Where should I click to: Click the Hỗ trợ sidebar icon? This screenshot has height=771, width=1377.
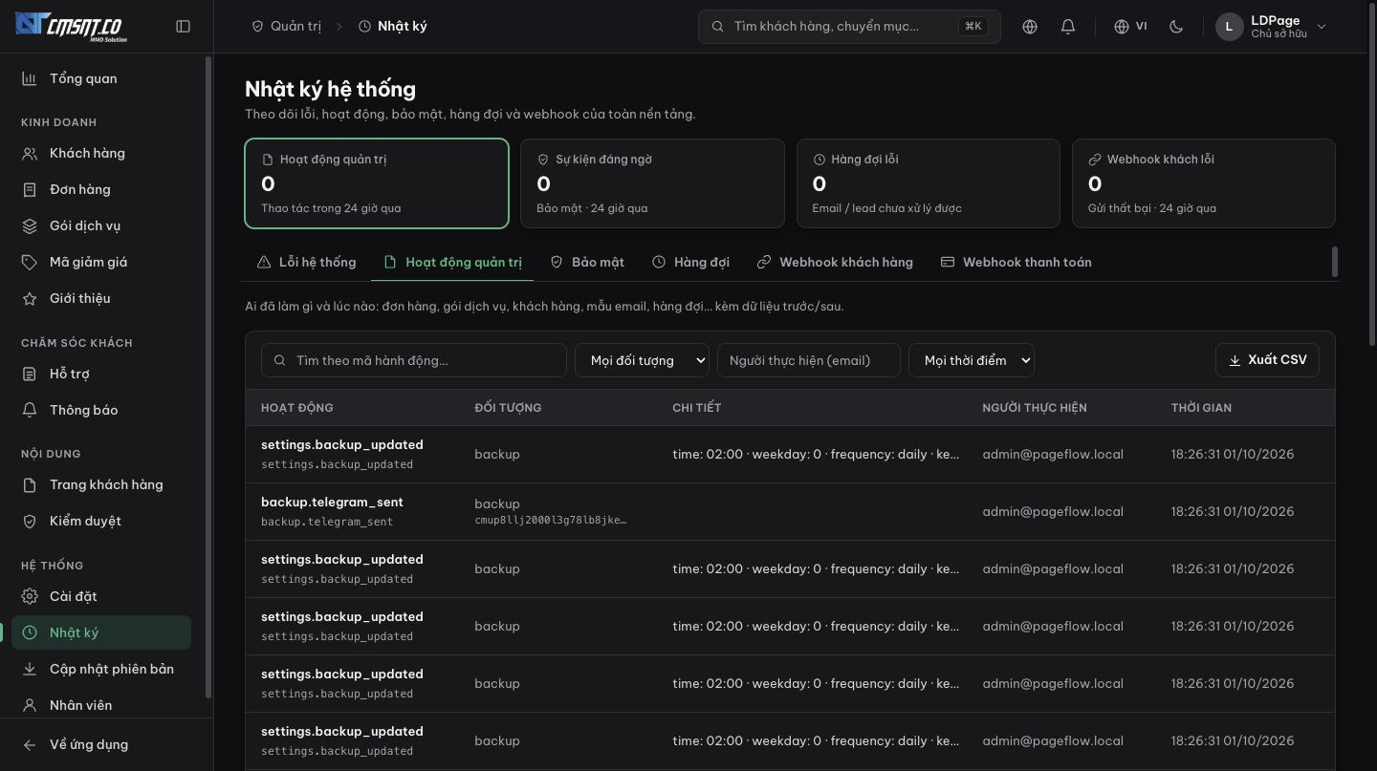pos(30,374)
